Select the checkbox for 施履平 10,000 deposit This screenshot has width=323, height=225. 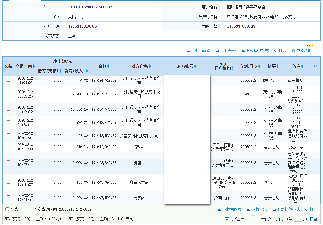[x=8, y=163]
